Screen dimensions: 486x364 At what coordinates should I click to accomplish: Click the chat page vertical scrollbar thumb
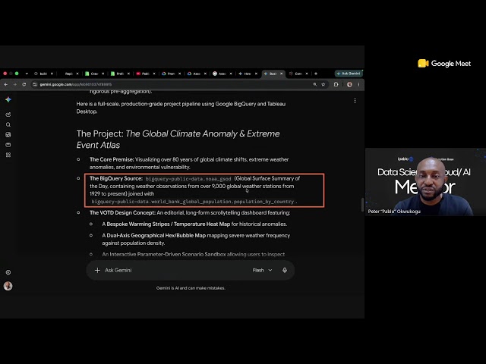click(x=362, y=205)
